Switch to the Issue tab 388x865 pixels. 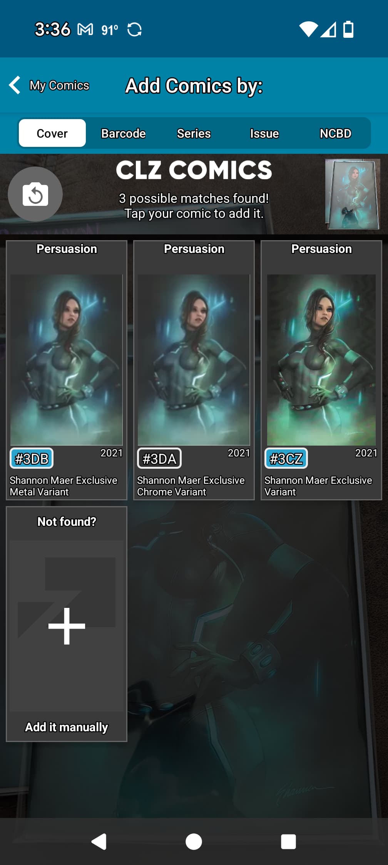coord(264,133)
